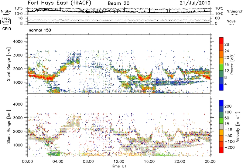243x168 pixels.
Task: Click the 'CPID' label
Action: pos(7,29)
